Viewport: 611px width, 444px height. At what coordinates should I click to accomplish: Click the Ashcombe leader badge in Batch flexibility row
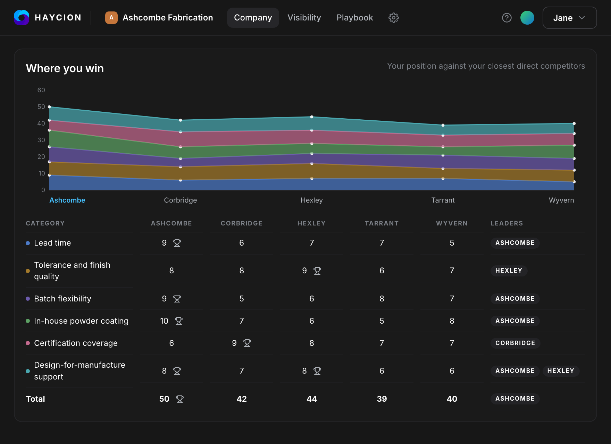click(x=515, y=299)
